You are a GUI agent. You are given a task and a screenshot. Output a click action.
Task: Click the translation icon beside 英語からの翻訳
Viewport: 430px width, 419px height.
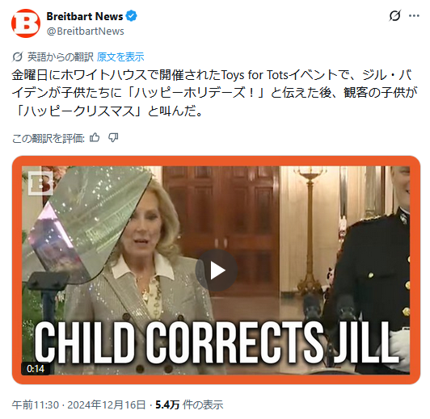tap(17, 57)
